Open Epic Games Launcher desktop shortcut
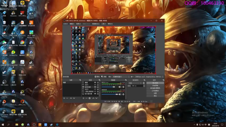 4,113
